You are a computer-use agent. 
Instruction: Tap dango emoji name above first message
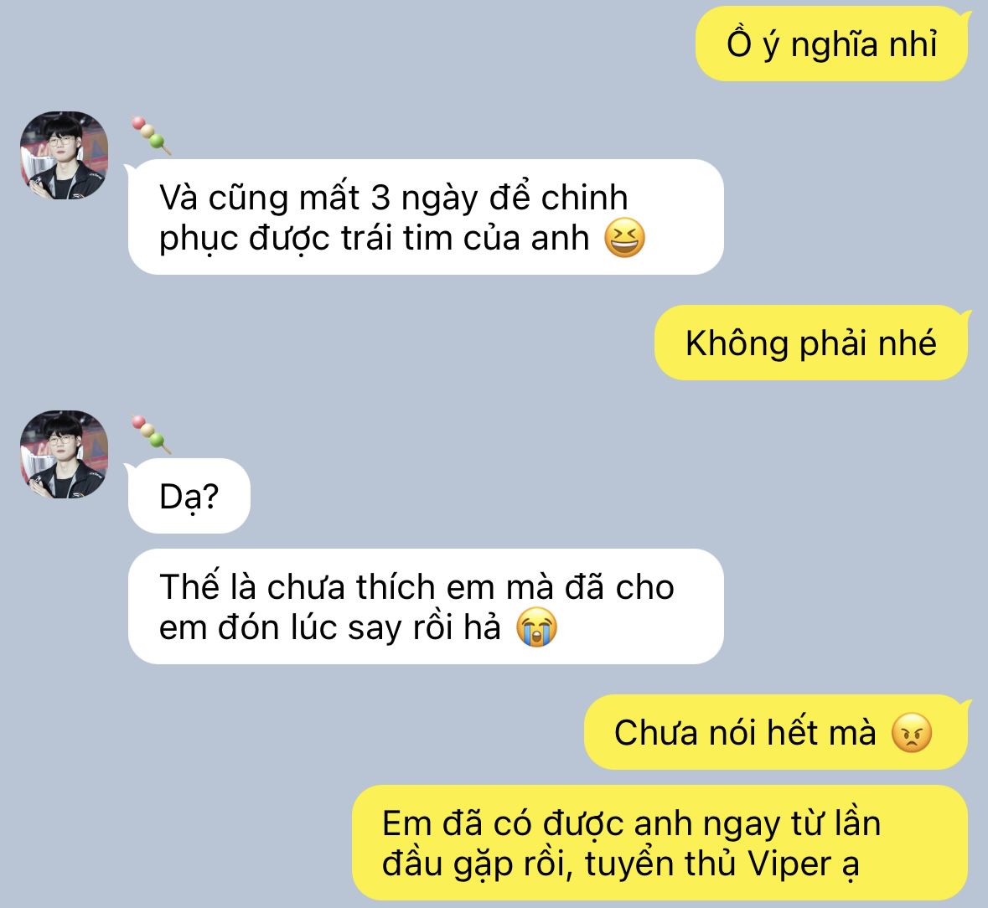151,136
